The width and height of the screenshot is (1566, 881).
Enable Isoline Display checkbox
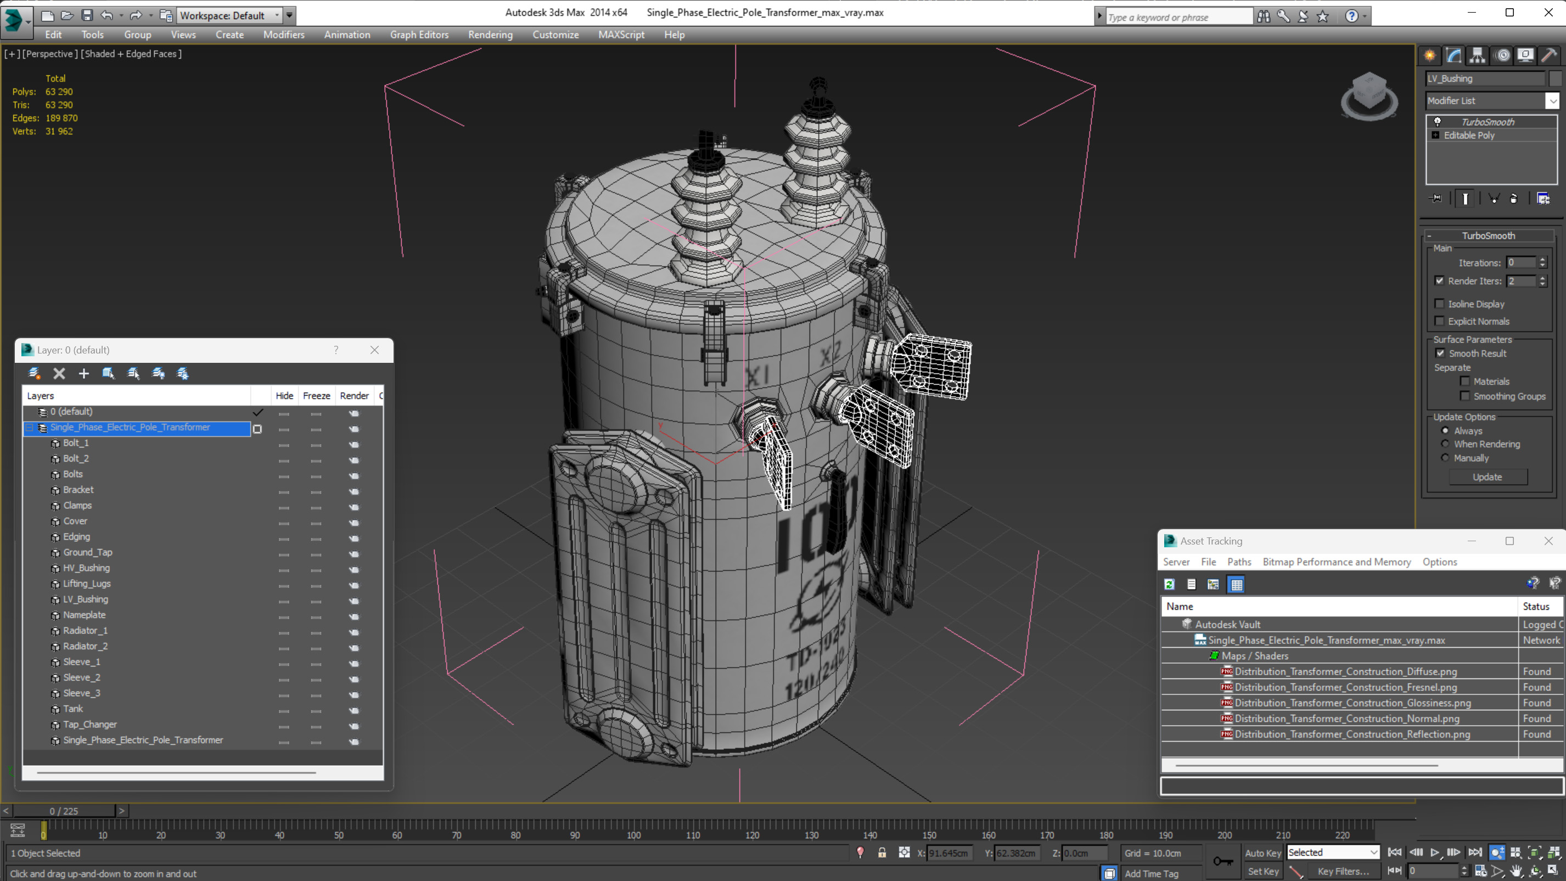click(1440, 304)
